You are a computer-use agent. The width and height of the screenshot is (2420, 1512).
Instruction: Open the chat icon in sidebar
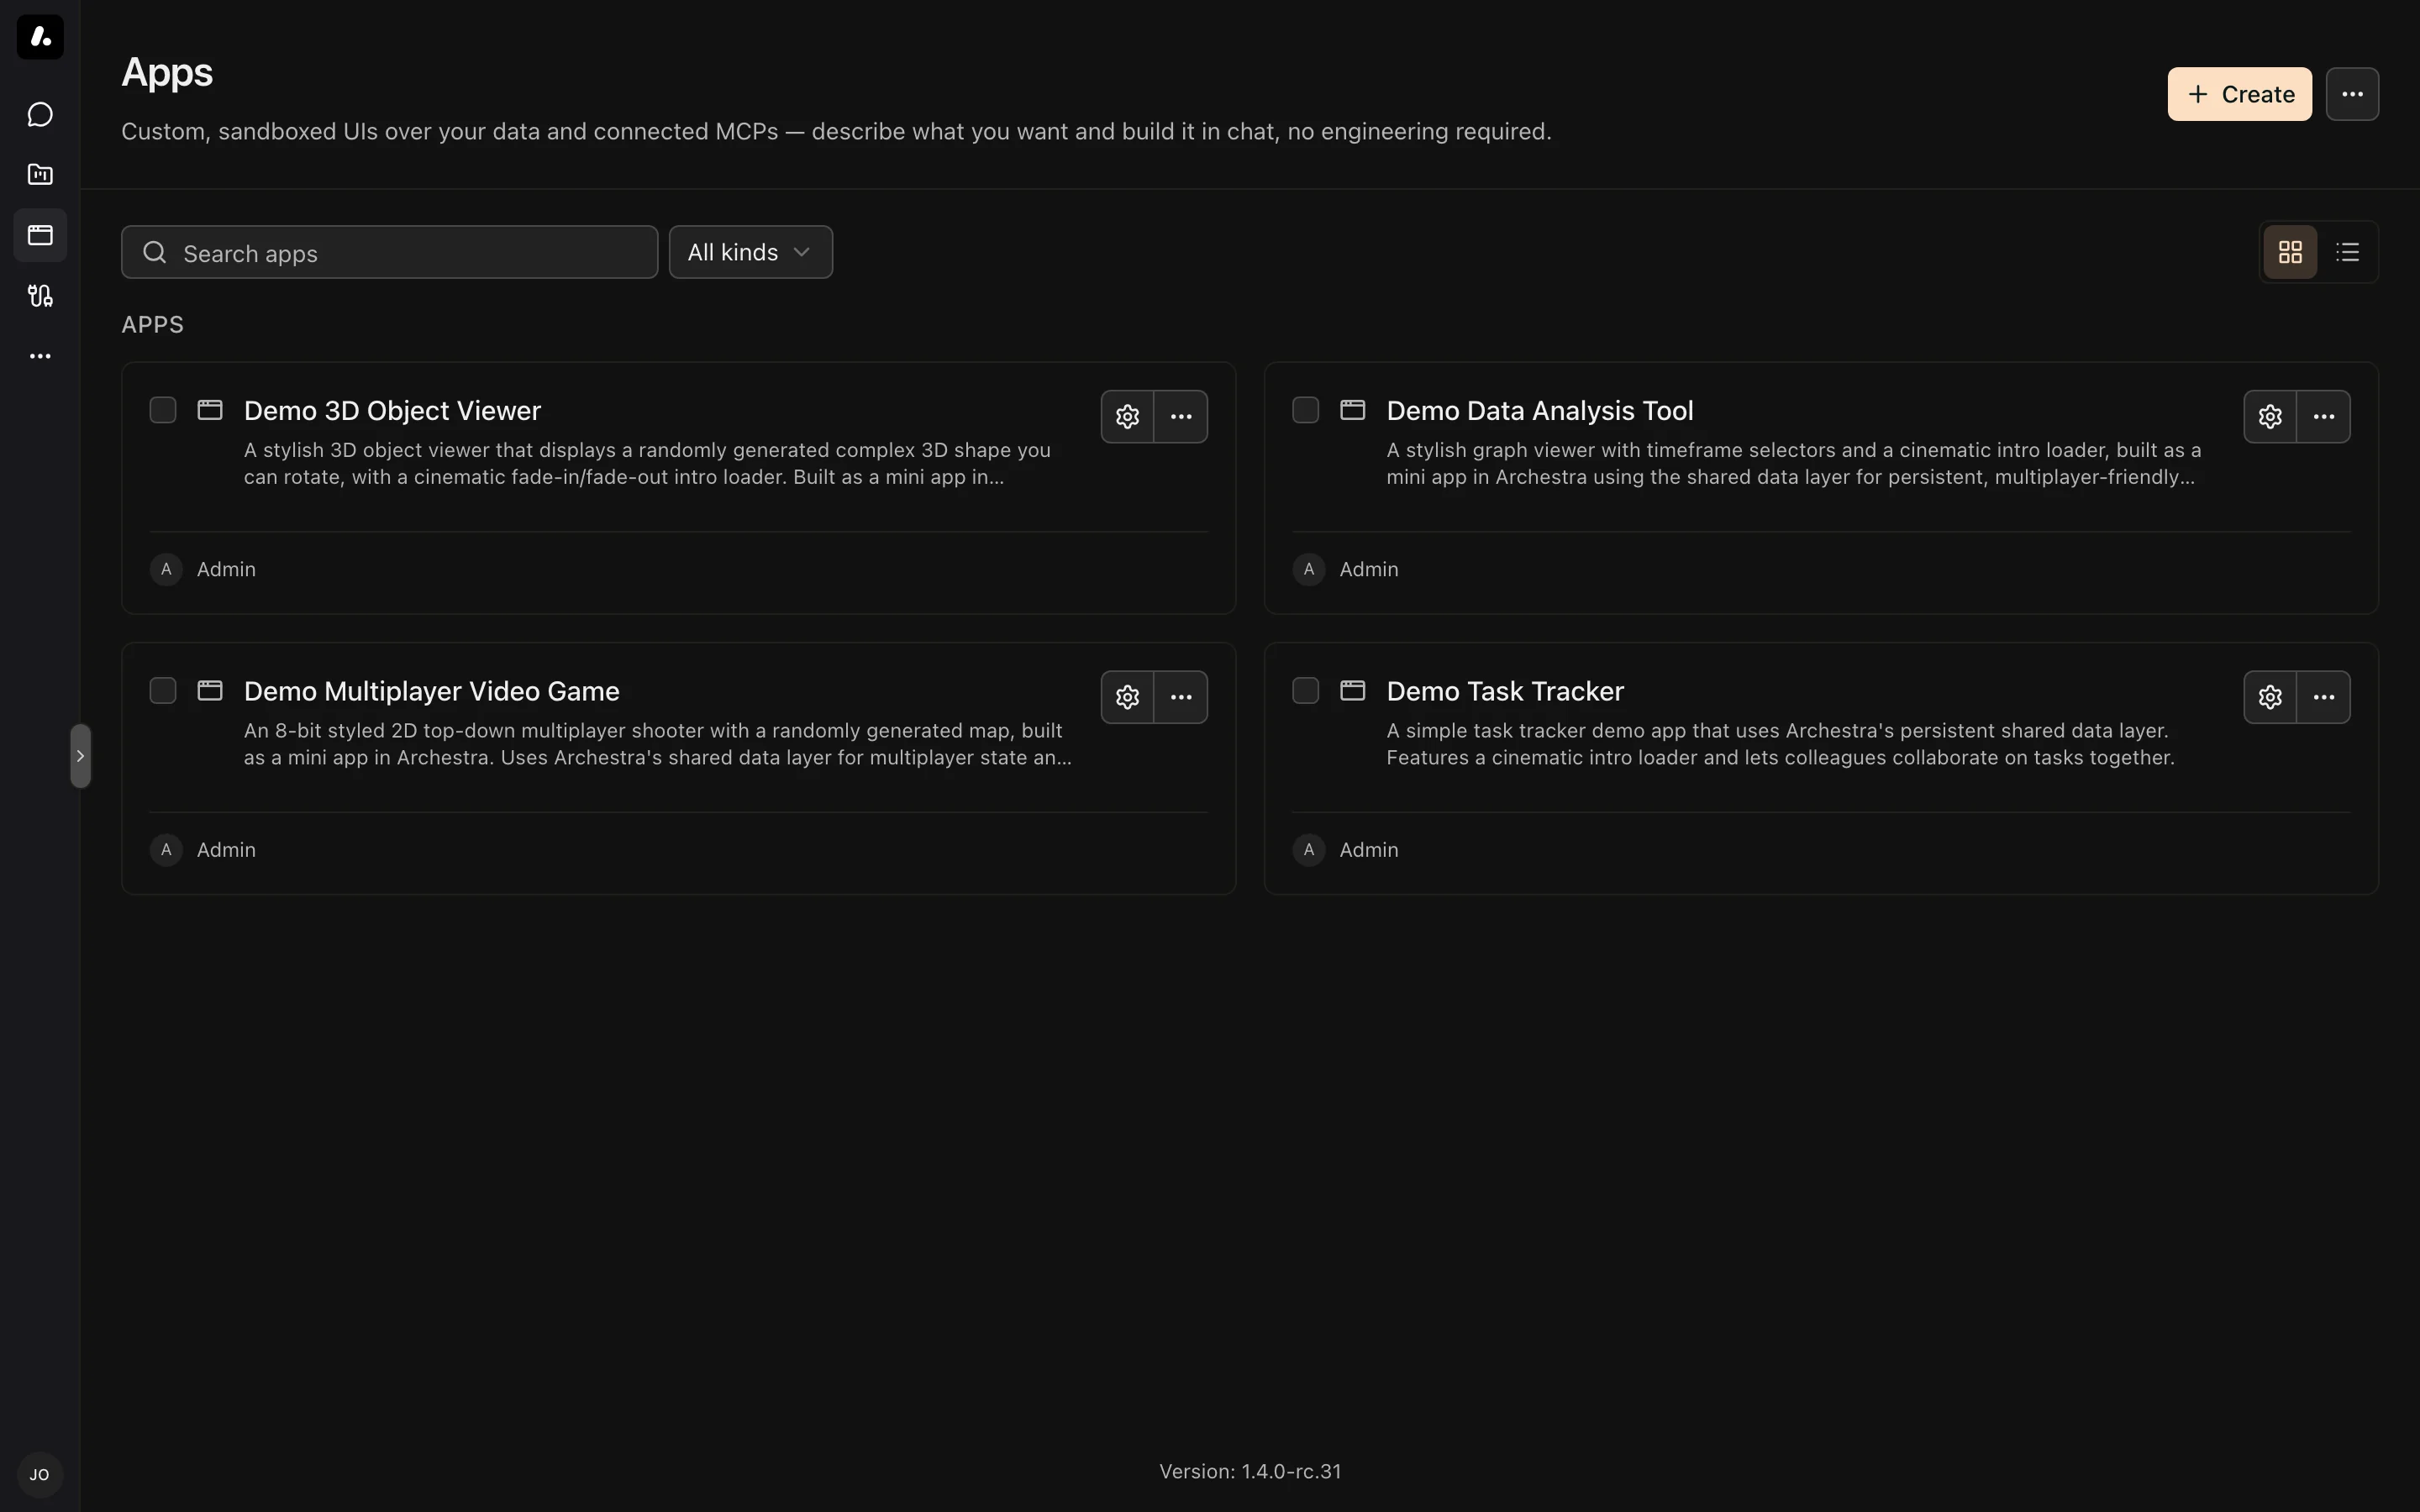(x=40, y=114)
